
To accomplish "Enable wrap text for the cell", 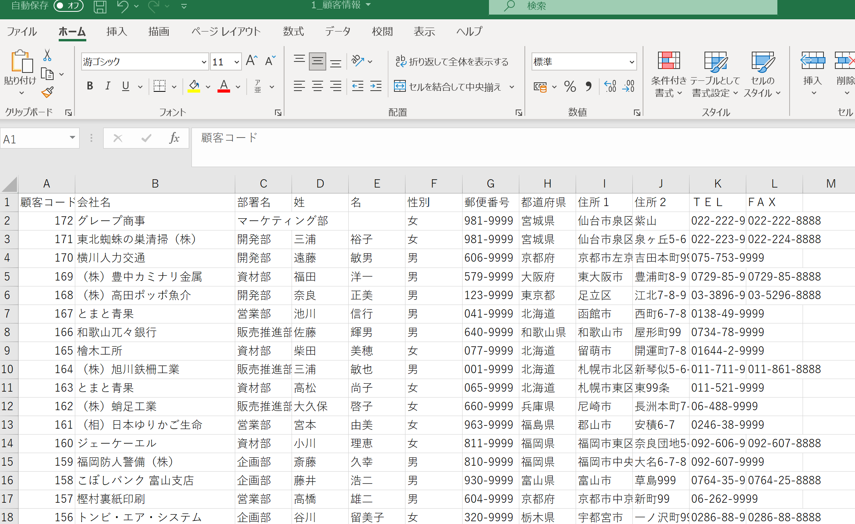I will click(x=452, y=61).
